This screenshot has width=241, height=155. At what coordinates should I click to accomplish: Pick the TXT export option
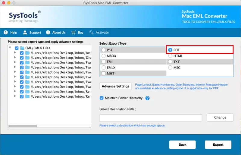(170, 62)
